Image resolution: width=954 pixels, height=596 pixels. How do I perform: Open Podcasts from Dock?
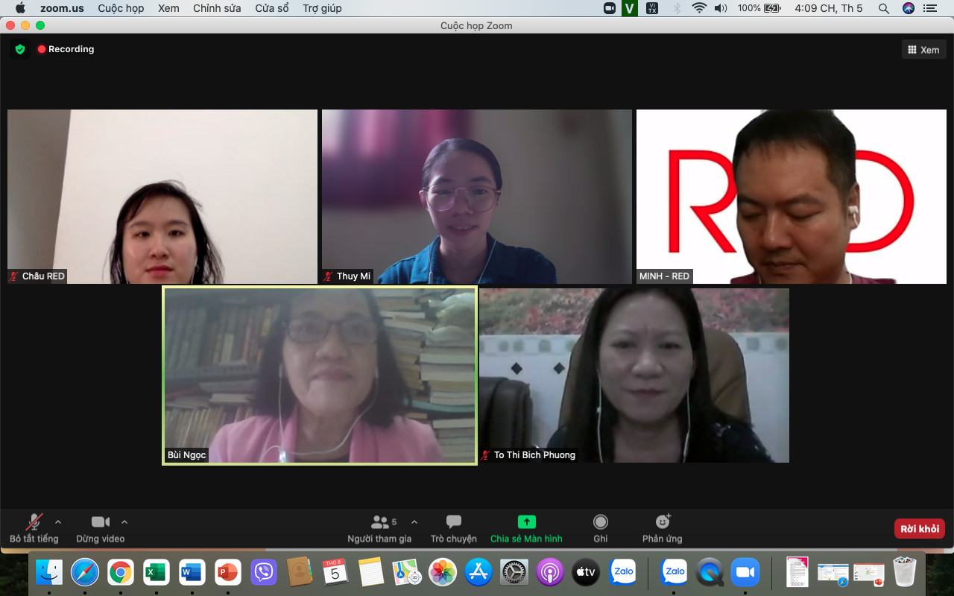550,572
